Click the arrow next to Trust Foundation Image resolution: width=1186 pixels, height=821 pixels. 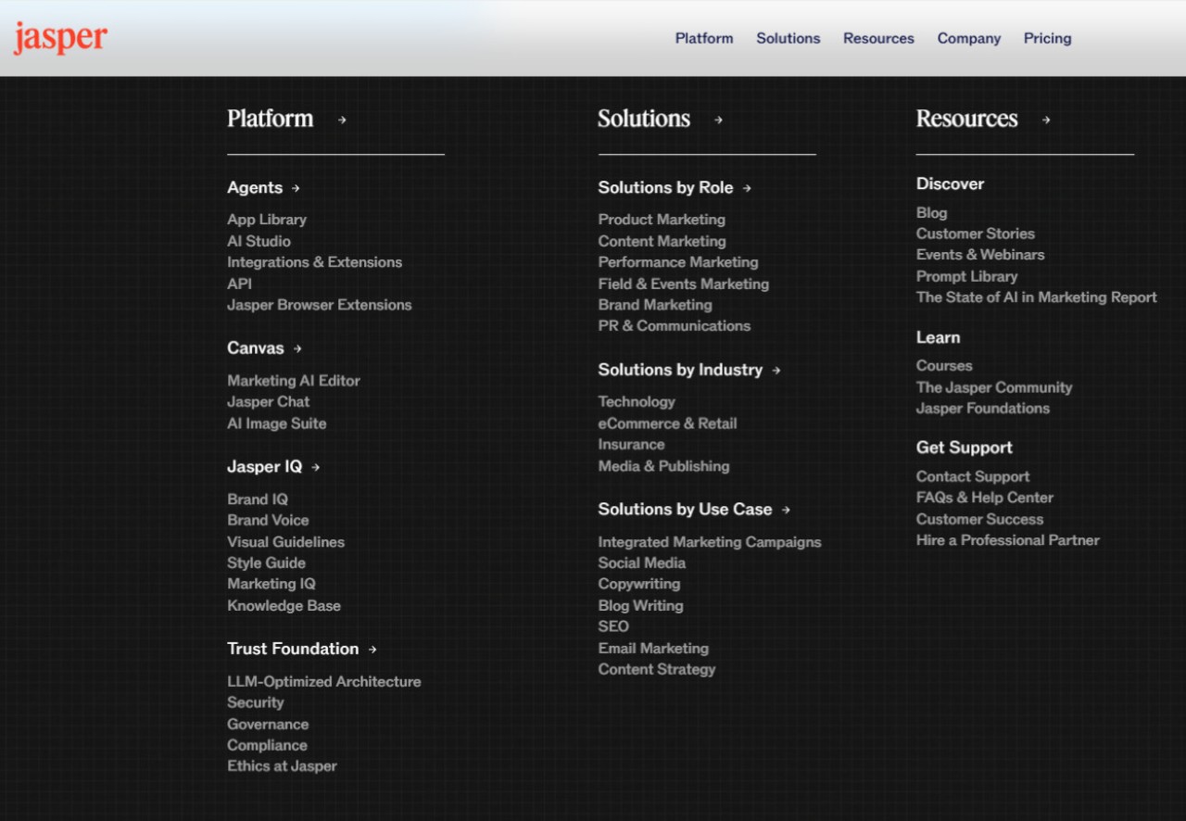pos(372,650)
